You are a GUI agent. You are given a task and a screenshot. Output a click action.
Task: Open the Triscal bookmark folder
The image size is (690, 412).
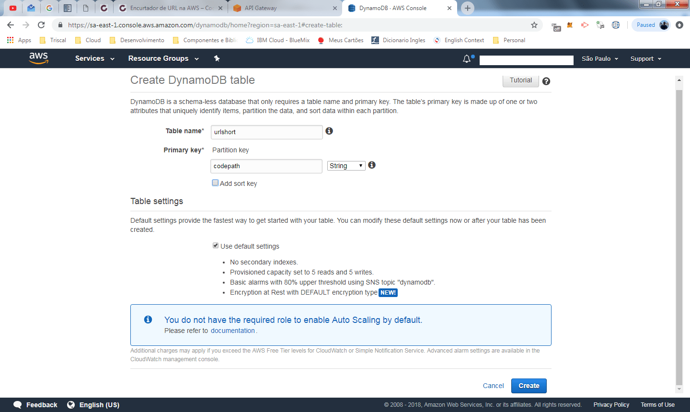pyautogui.click(x=53, y=40)
